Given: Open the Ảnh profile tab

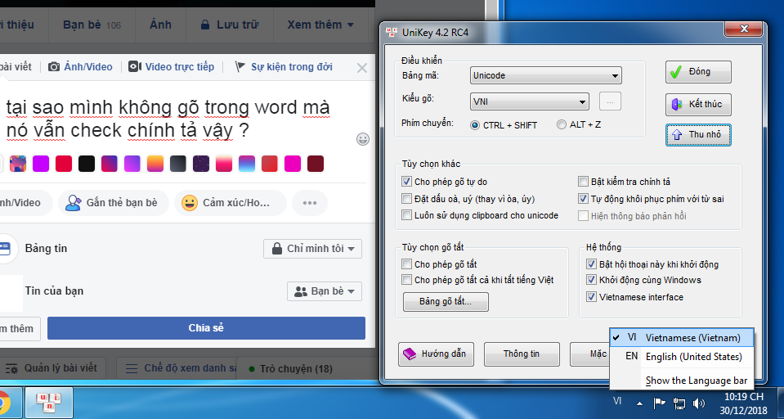Looking at the screenshot, I should 160,25.
